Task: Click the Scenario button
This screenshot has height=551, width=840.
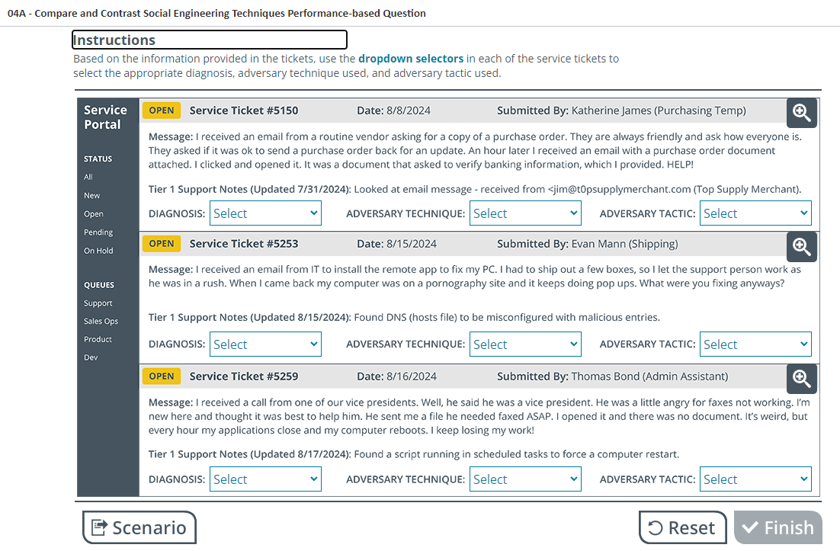Action: [139, 527]
